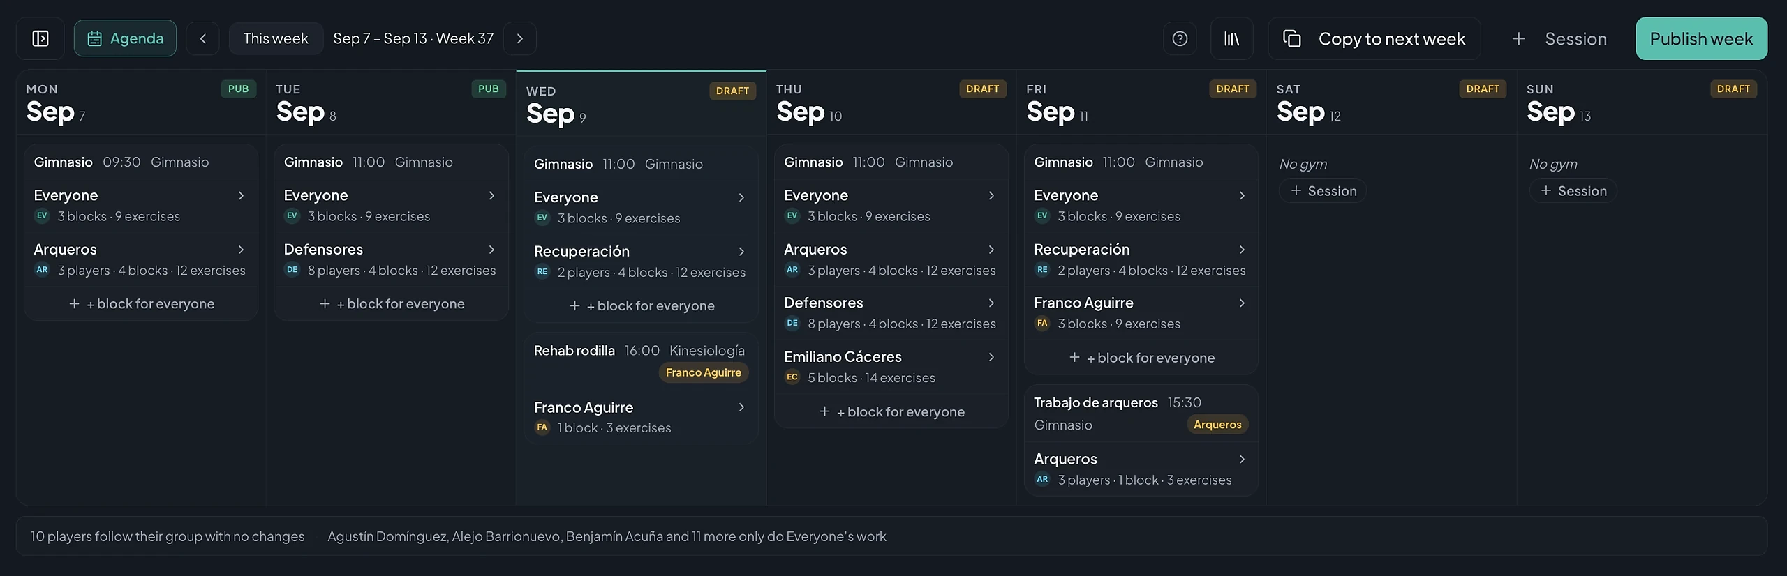
Task: Expand Thursday's Emiliano Cáceres row
Action: point(891,366)
